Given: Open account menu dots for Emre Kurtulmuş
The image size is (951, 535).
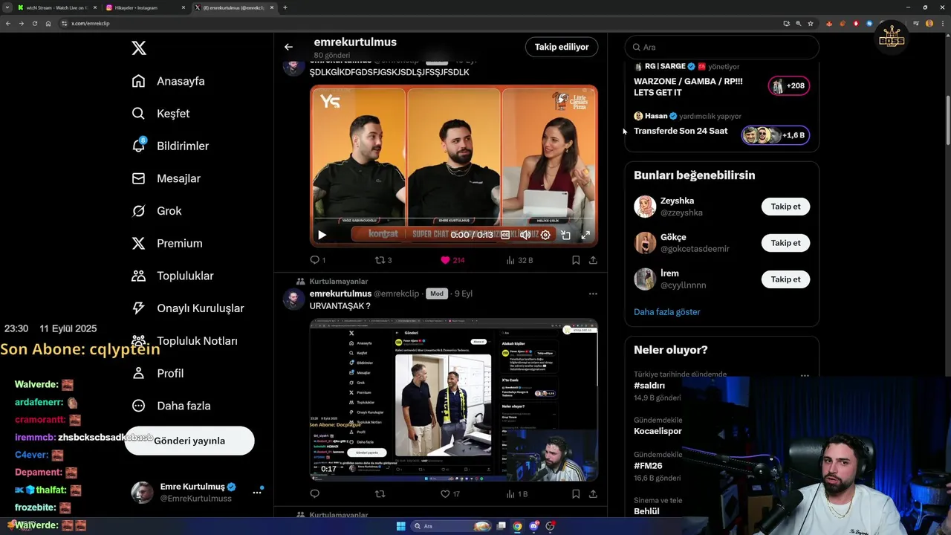Looking at the screenshot, I should click(x=257, y=492).
